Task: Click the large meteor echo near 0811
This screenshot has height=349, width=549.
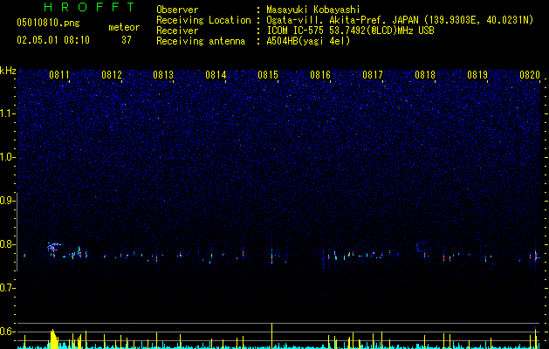Action: tap(53, 248)
